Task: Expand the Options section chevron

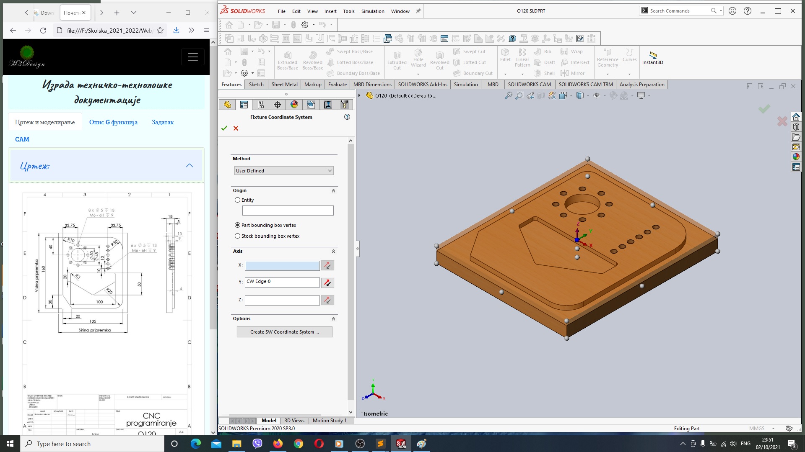Action: 334,318
